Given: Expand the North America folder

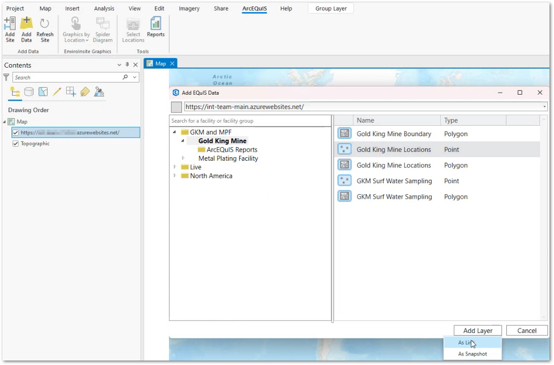Looking at the screenshot, I should [x=174, y=176].
